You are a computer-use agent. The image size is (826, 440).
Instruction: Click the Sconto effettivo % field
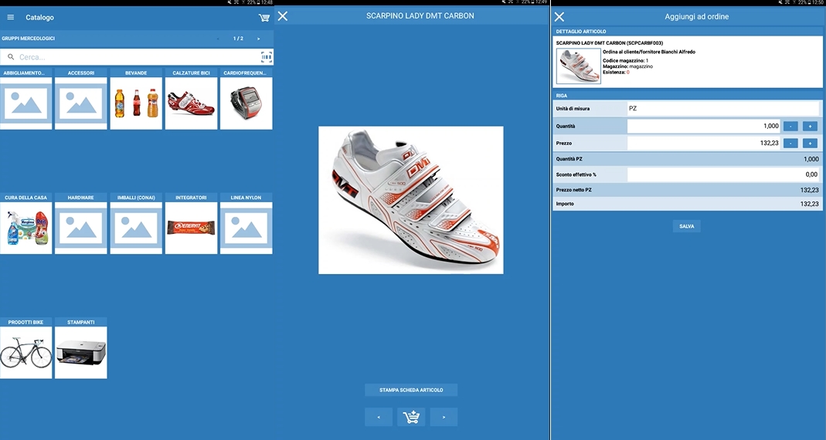722,174
